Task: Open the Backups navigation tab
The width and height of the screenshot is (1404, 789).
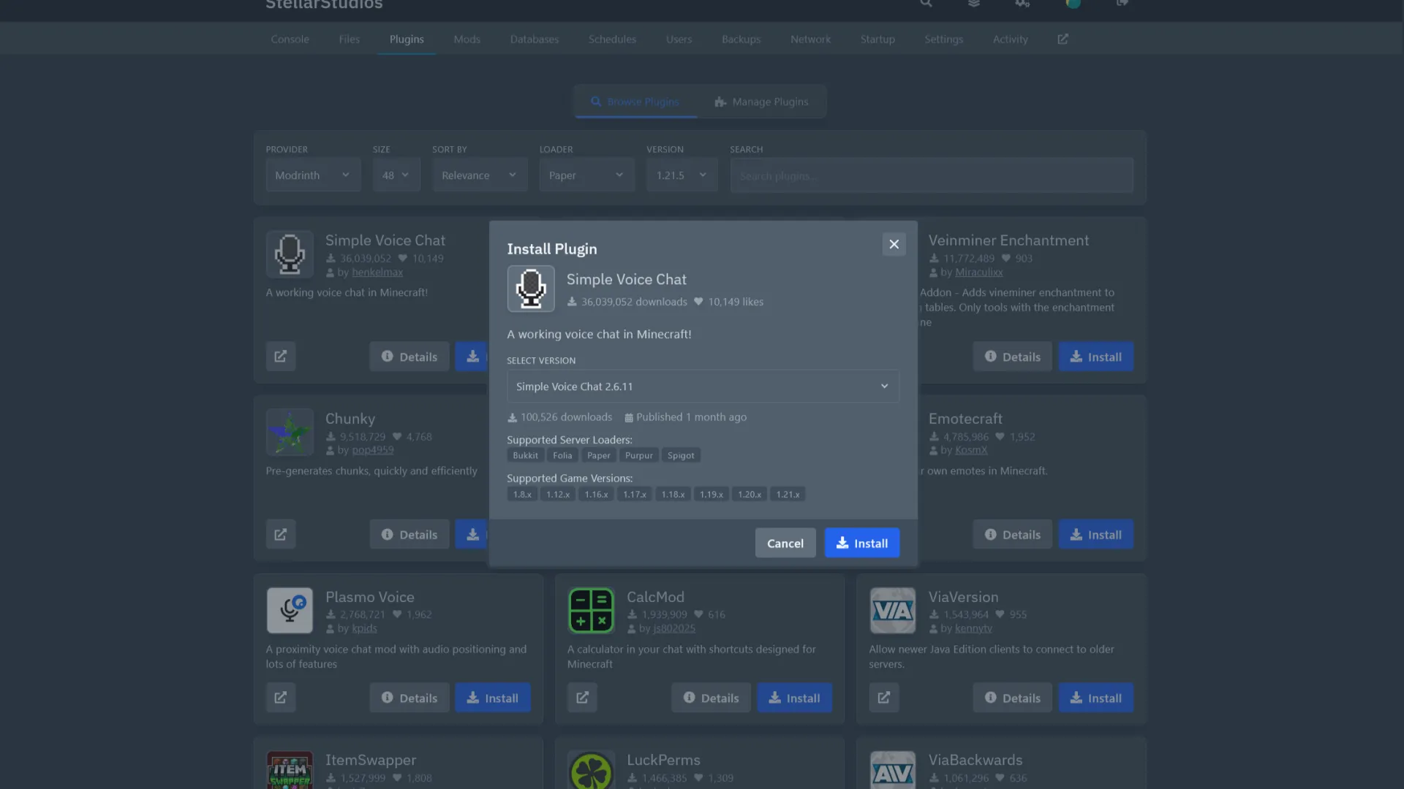Action: pyautogui.click(x=741, y=39)
